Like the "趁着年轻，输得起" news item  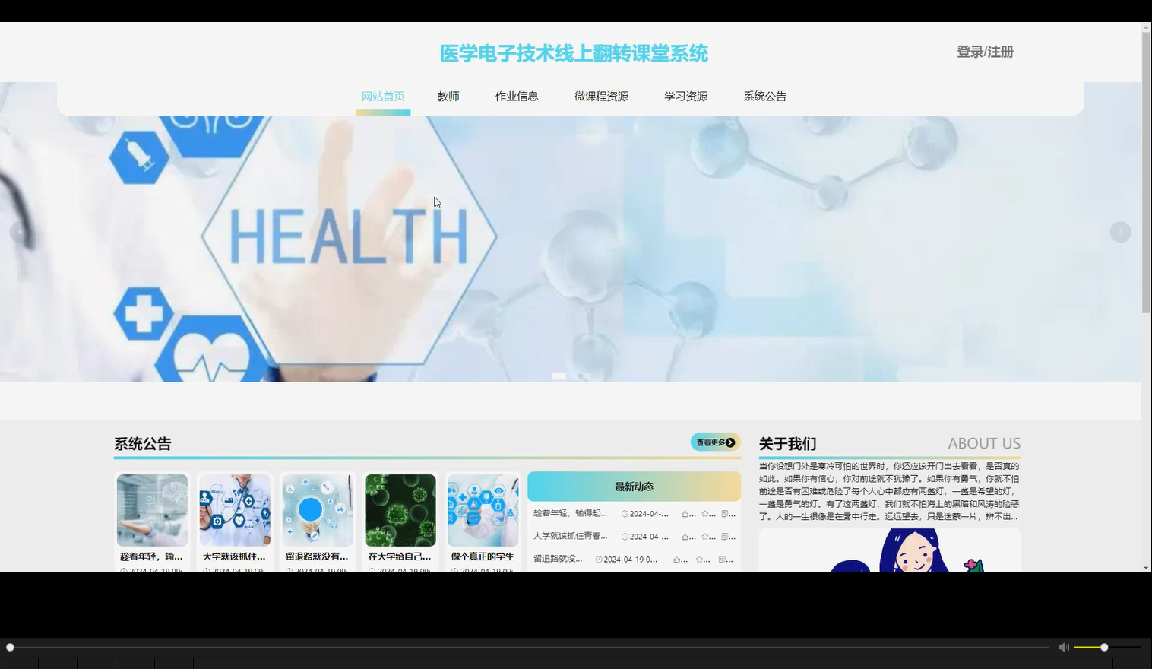click(x=685, y=514)
